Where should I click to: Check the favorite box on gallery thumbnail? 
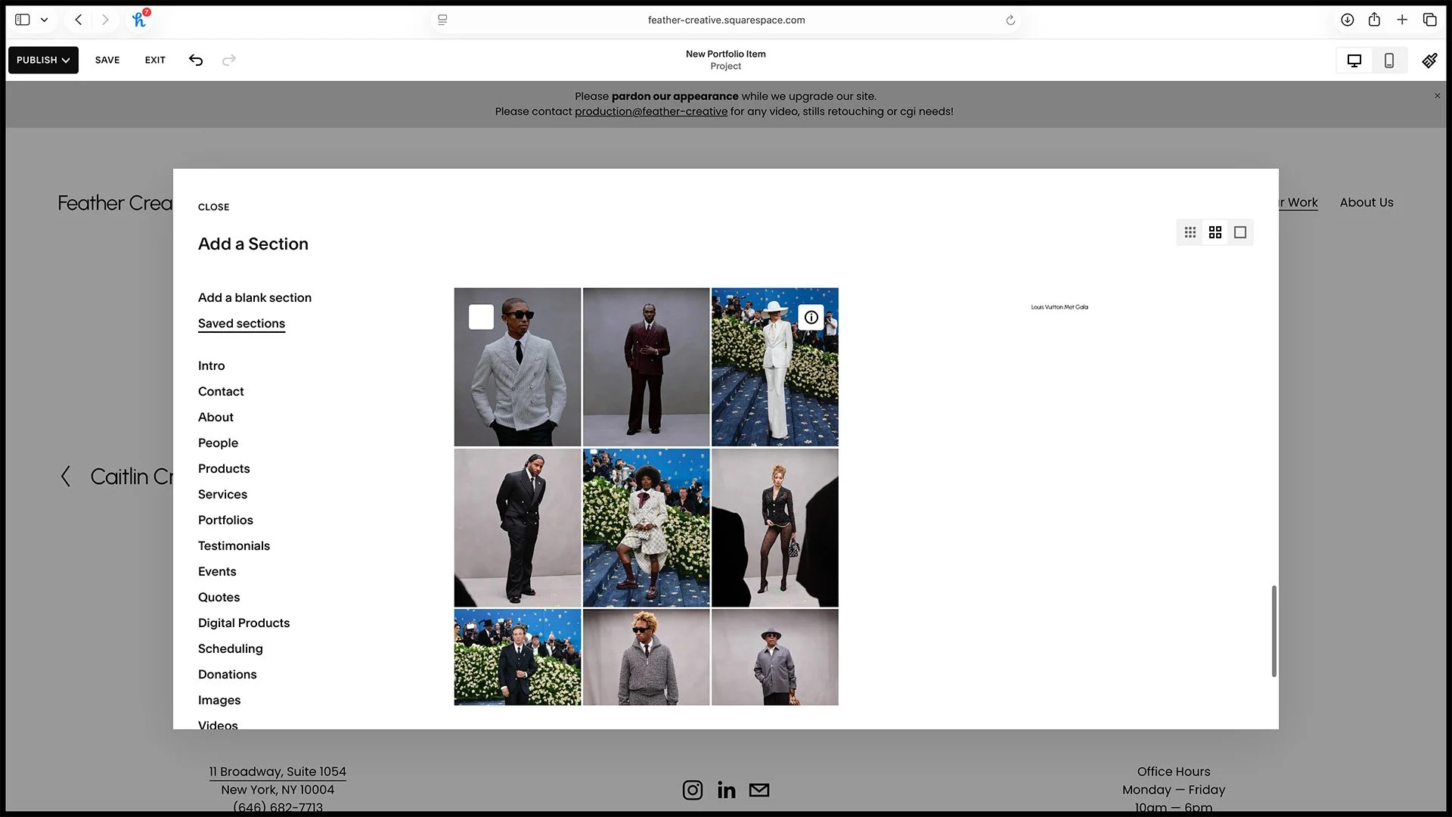click(x=481, y=317)
